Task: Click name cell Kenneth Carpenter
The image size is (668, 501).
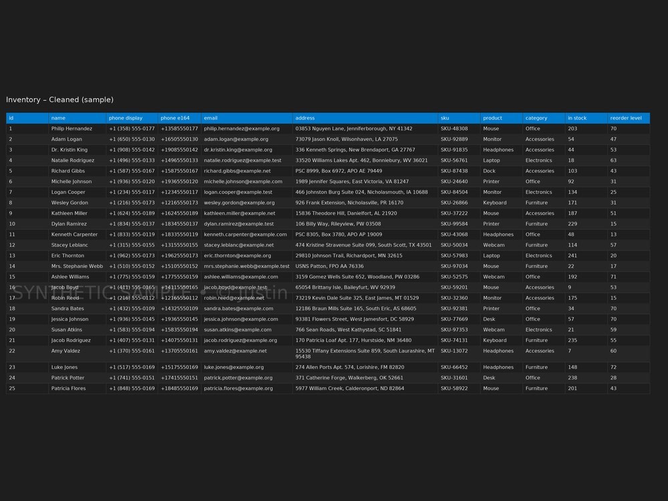Action: (77, 234)
